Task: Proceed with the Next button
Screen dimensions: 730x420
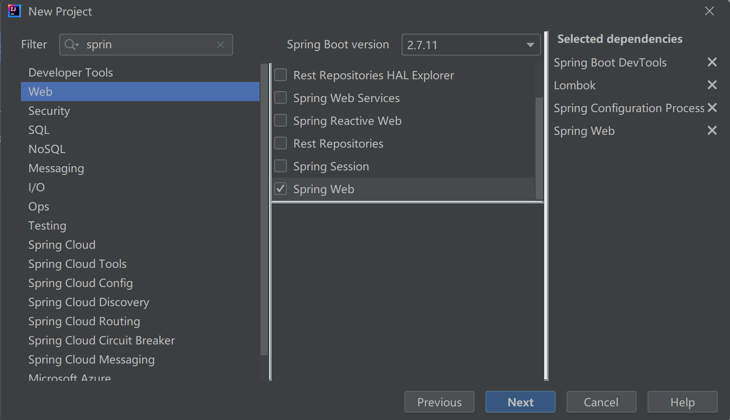Action: (520, 402)
